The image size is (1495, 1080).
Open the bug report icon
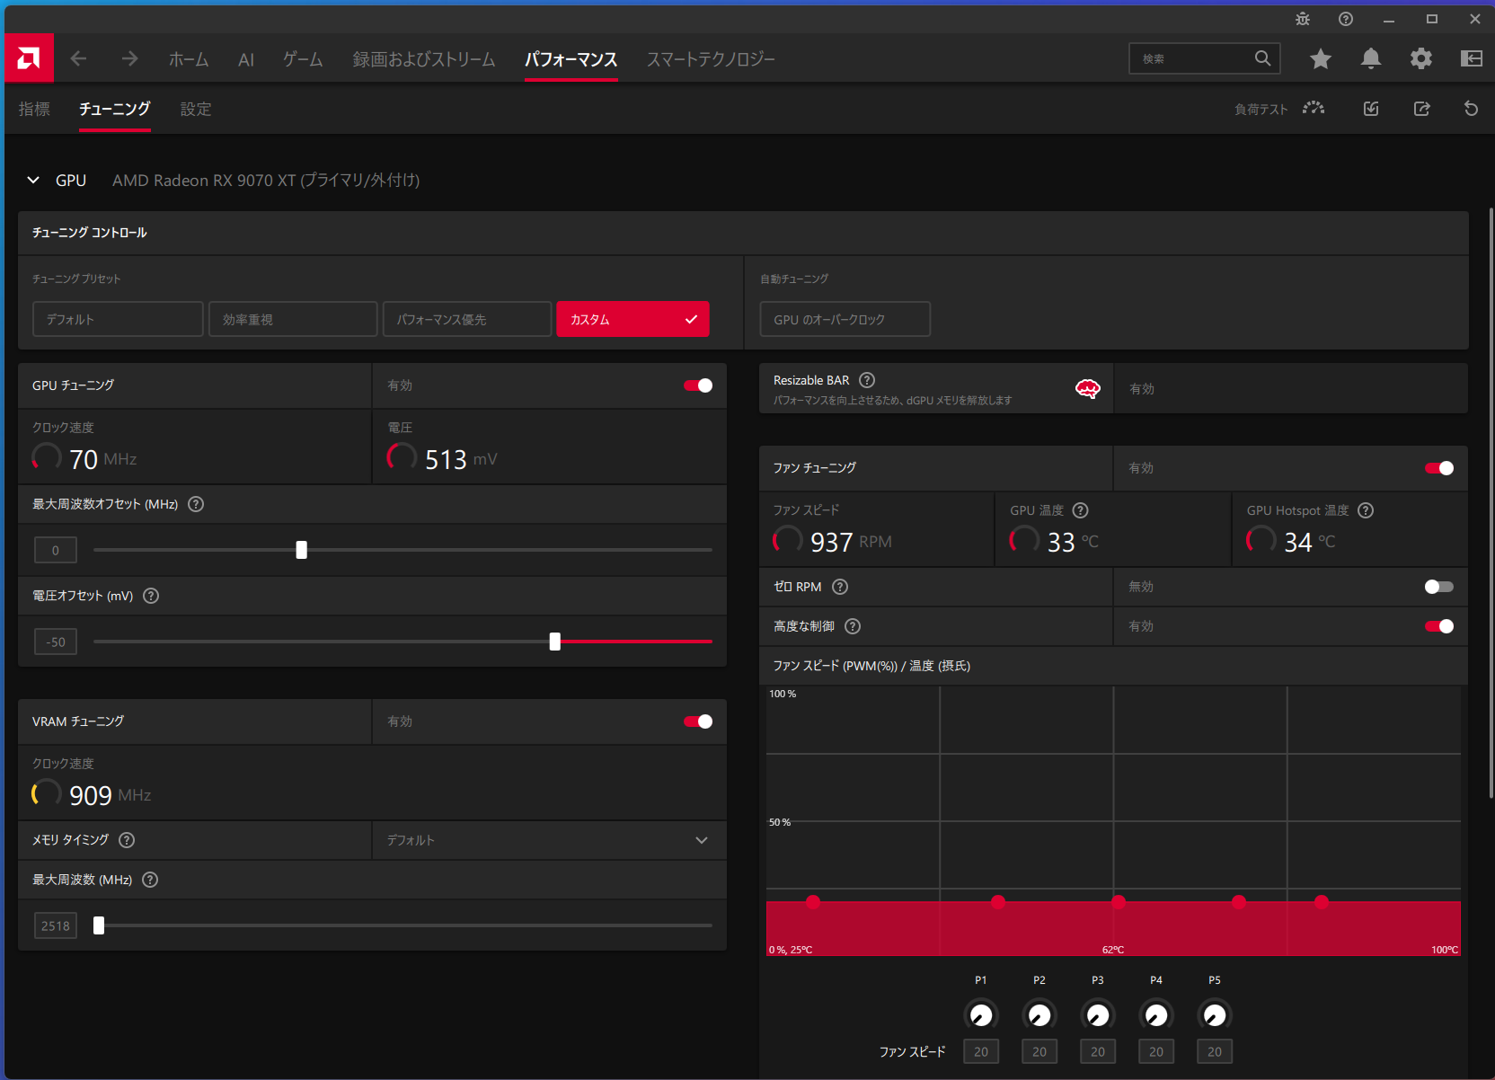click(1303, 19)
